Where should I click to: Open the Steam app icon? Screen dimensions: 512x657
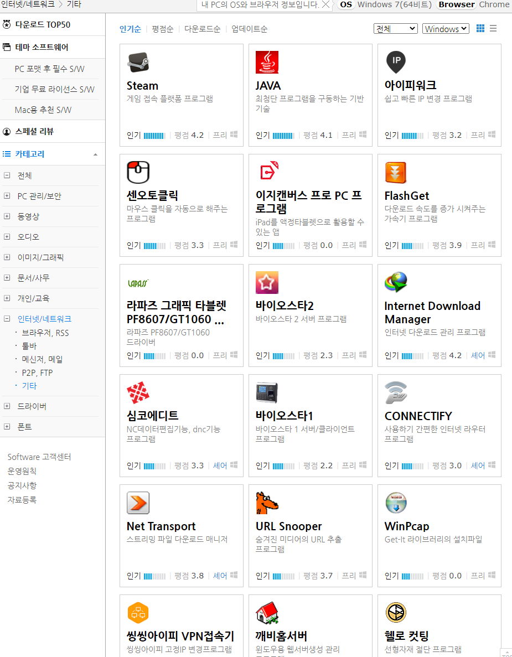(x=138, y=63)
